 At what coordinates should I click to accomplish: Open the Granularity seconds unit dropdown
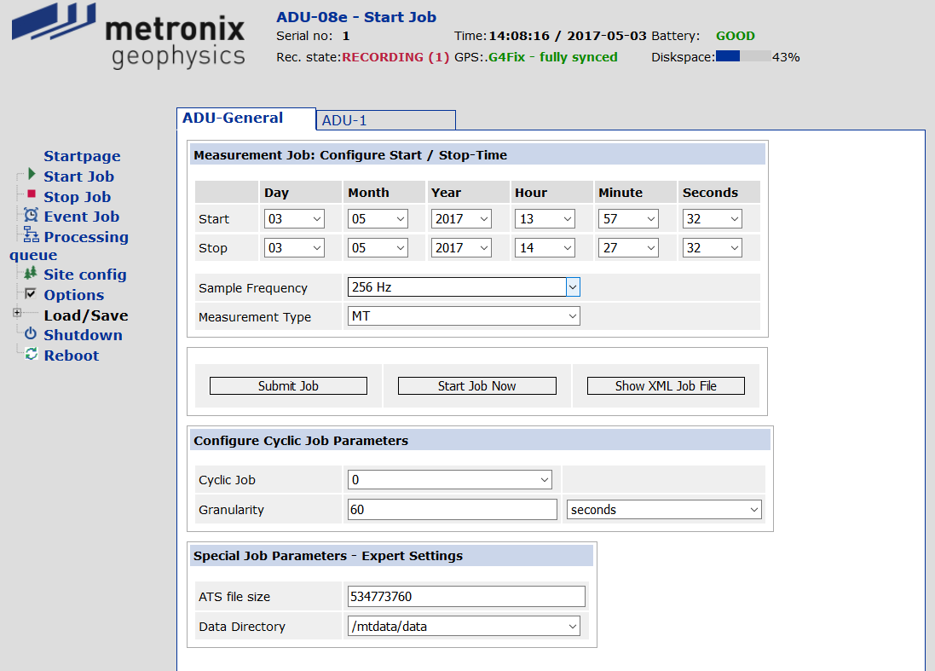(x=664, y=509)
